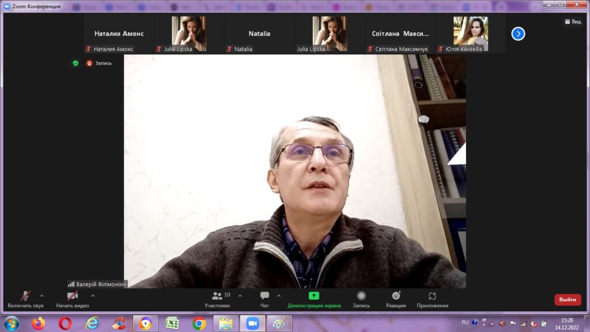Select second Julia Lipska unmuted tile

330,34
